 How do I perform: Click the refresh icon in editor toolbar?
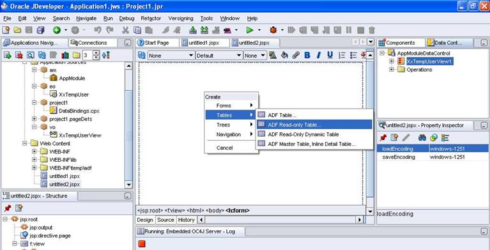point(142,56)
